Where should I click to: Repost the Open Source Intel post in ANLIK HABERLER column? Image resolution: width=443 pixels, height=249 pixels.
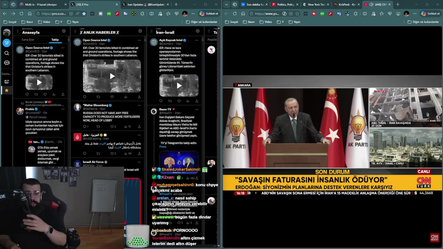[98, 97]
